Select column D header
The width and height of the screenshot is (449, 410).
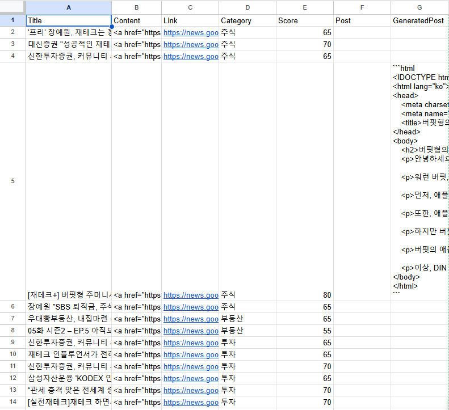click(247, 7)
